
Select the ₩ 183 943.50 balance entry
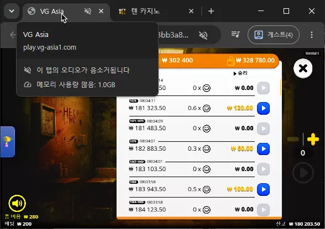tap(148, 189)
